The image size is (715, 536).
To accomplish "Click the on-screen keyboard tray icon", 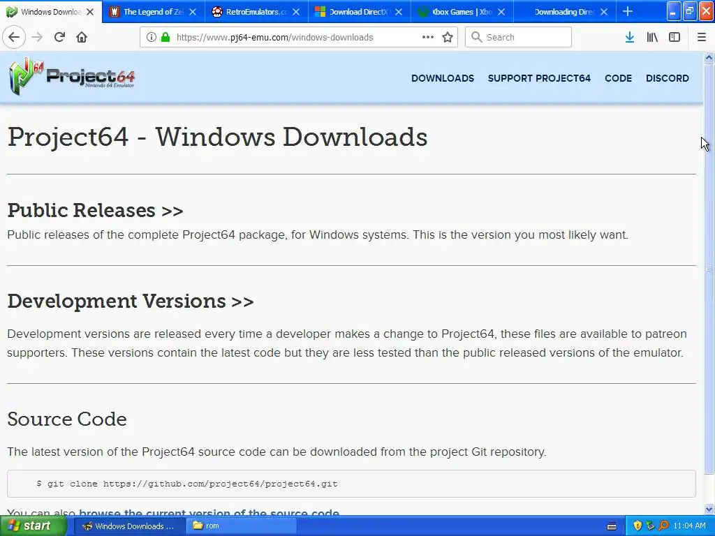I will pos(612,526).
